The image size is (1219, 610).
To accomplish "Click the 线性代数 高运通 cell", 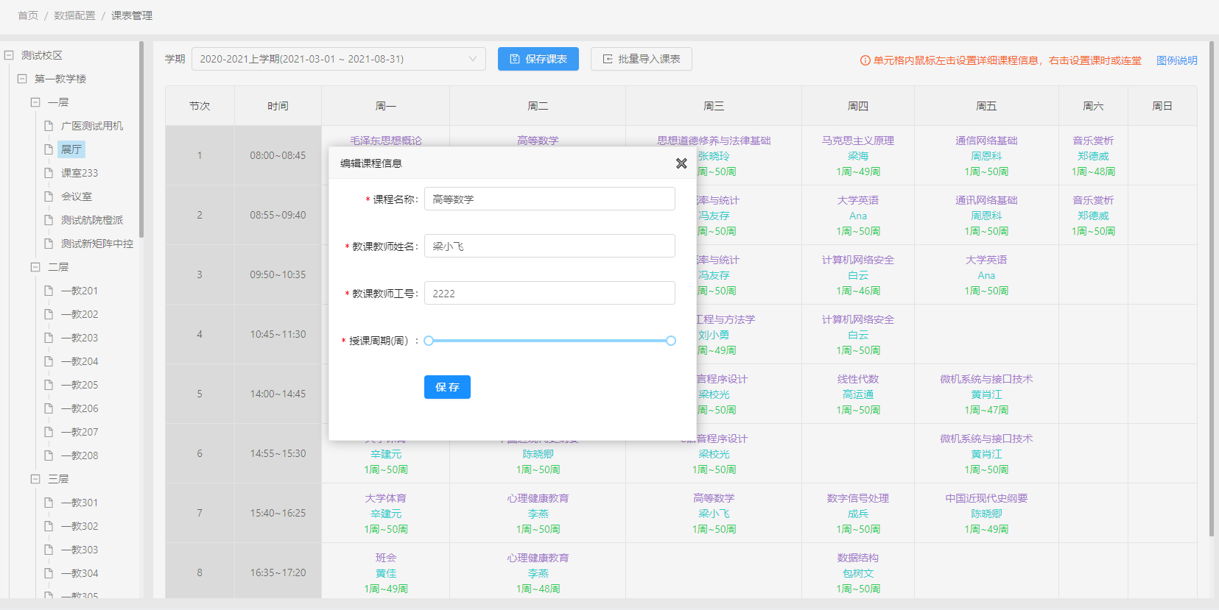I will pos(857,394).
